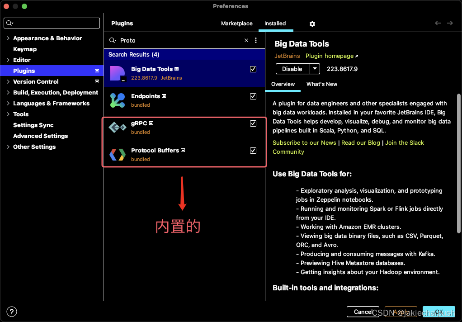462x322 pixels.
Task: Select the Protocol Buffers plugin row
Action: point(184,155)
